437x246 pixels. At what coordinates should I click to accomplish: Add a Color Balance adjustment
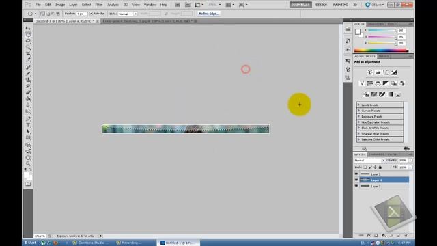click(378, 83)
